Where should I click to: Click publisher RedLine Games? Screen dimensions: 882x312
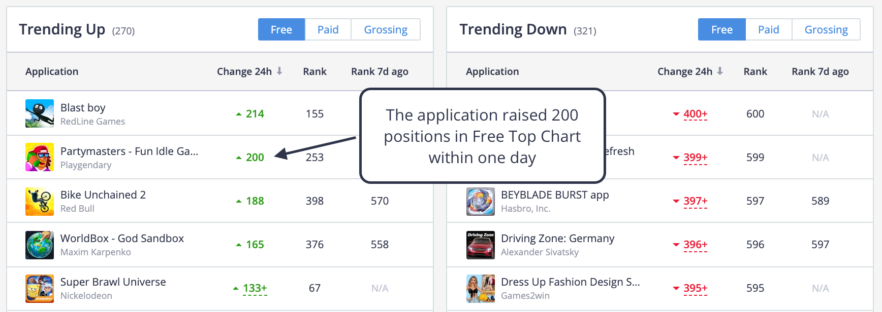point(93,122)
